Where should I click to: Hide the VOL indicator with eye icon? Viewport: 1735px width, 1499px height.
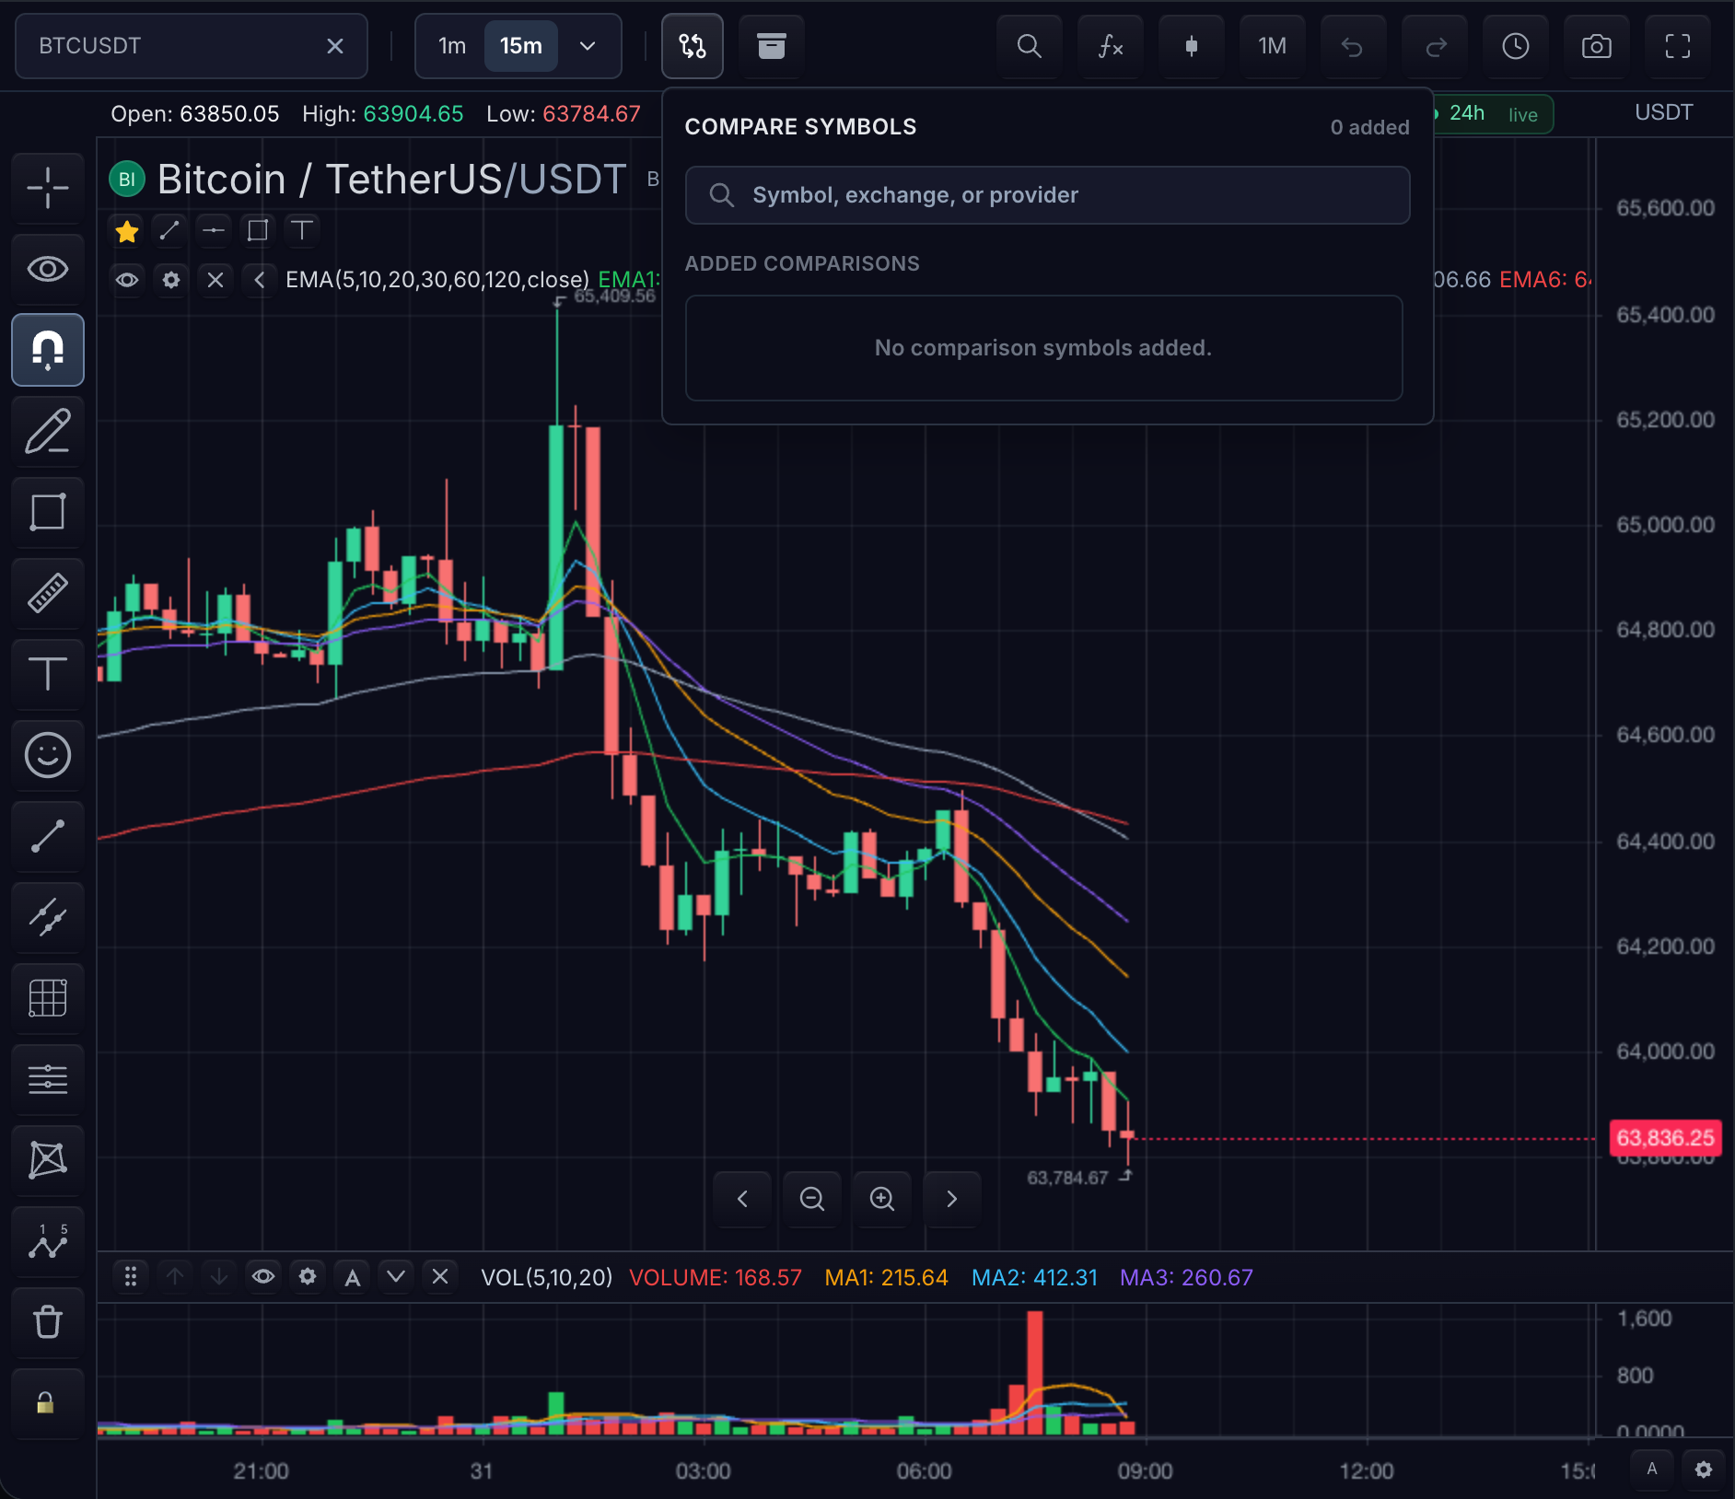263,1277
